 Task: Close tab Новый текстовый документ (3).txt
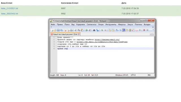tap(79, 34)
